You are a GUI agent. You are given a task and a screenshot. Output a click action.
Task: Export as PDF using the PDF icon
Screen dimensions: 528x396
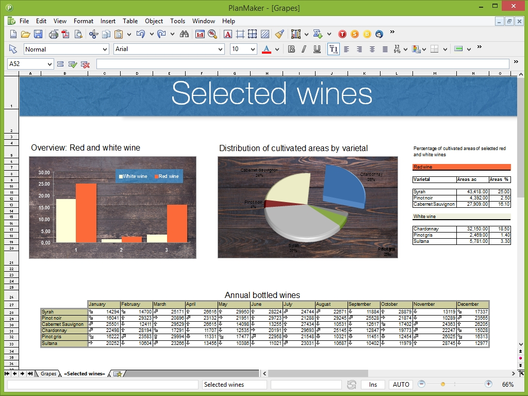click(x=65, y=34)
